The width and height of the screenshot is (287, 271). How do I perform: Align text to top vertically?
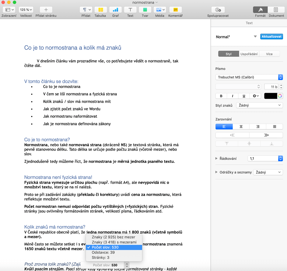[x=227, y=144]
